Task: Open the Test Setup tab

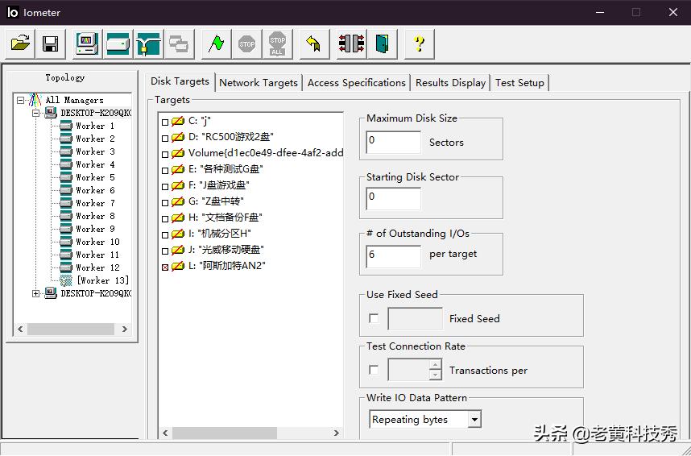Action: (519, 83)
